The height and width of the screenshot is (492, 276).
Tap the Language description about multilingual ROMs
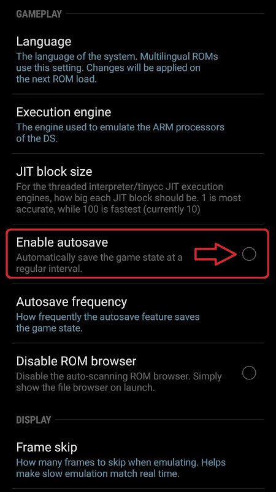(117, 68)
